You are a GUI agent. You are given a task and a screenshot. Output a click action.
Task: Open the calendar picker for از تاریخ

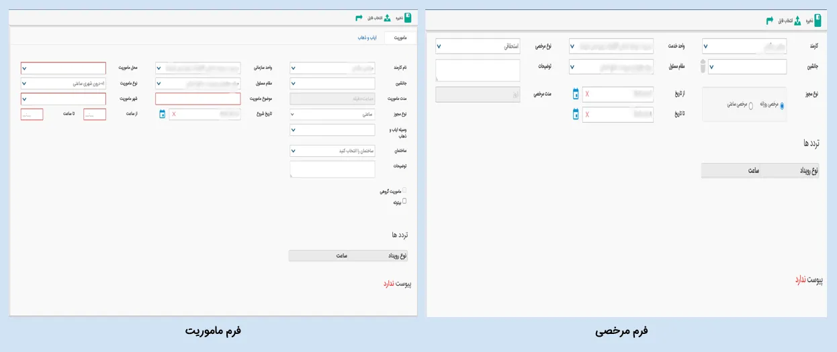pyautogui.click(x=576, y=94)
